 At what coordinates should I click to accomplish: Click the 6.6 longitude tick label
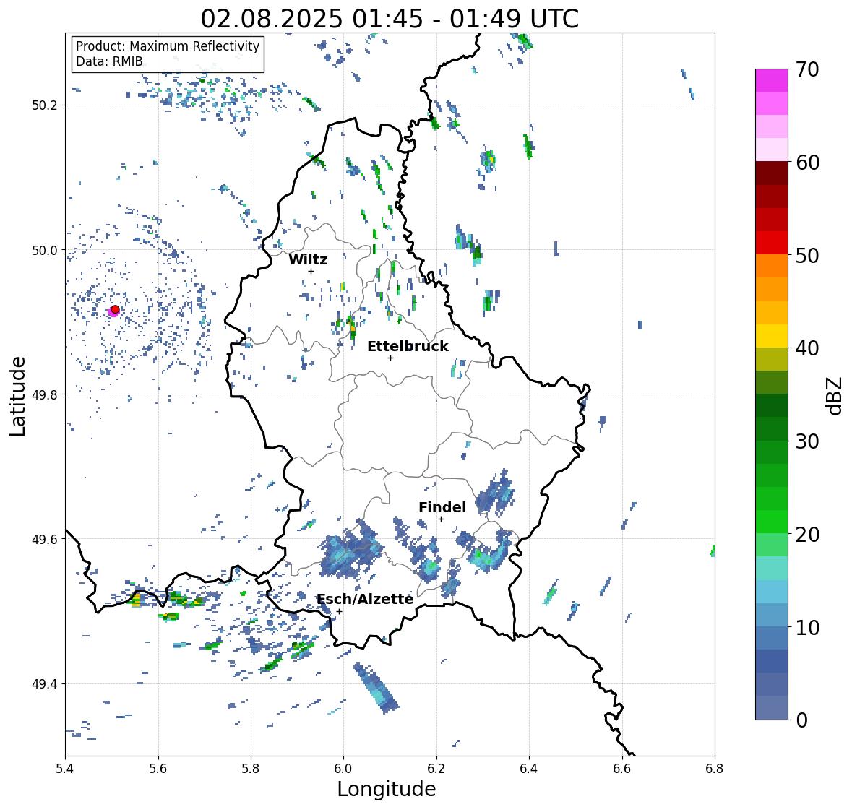coord(622,768)
